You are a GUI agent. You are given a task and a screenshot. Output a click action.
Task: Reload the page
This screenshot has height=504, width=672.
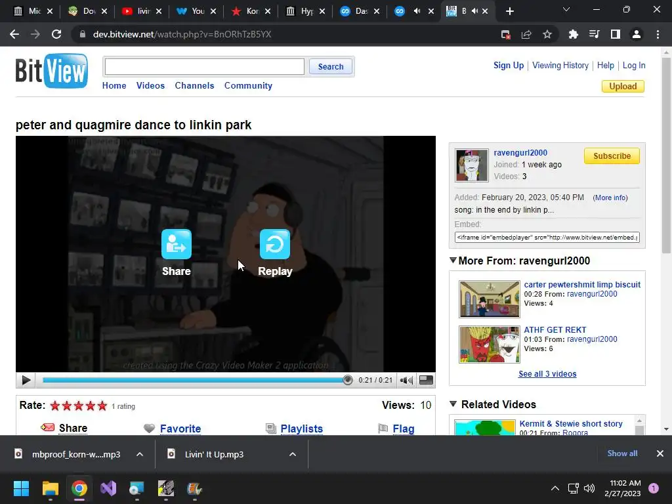56,34
